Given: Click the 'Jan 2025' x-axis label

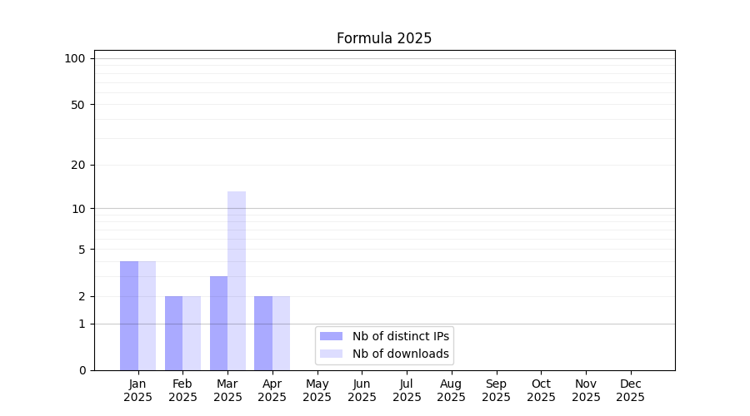Looking at the screenshot, I should tap(138, 390).
